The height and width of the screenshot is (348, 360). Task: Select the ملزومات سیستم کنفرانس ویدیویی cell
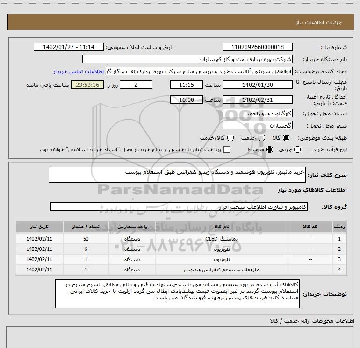point(222,270)
